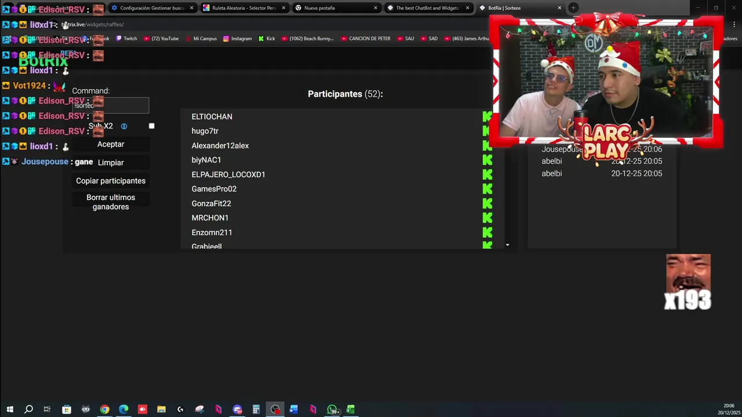Open Windows taskbar search
Viewport: 742px width, 417px height.
click(x=28, y=409)
